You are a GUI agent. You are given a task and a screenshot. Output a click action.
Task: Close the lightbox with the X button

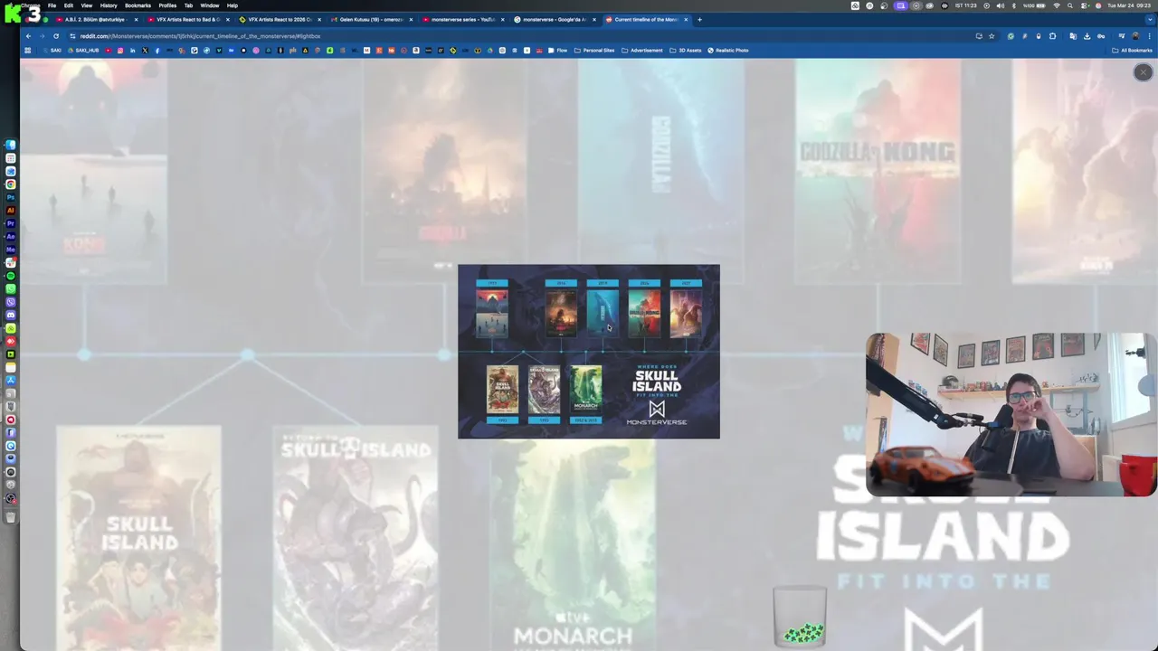click(x=1143, y=72)
